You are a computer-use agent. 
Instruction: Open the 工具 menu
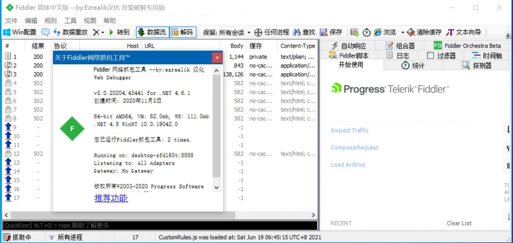[x=70, y=21]
